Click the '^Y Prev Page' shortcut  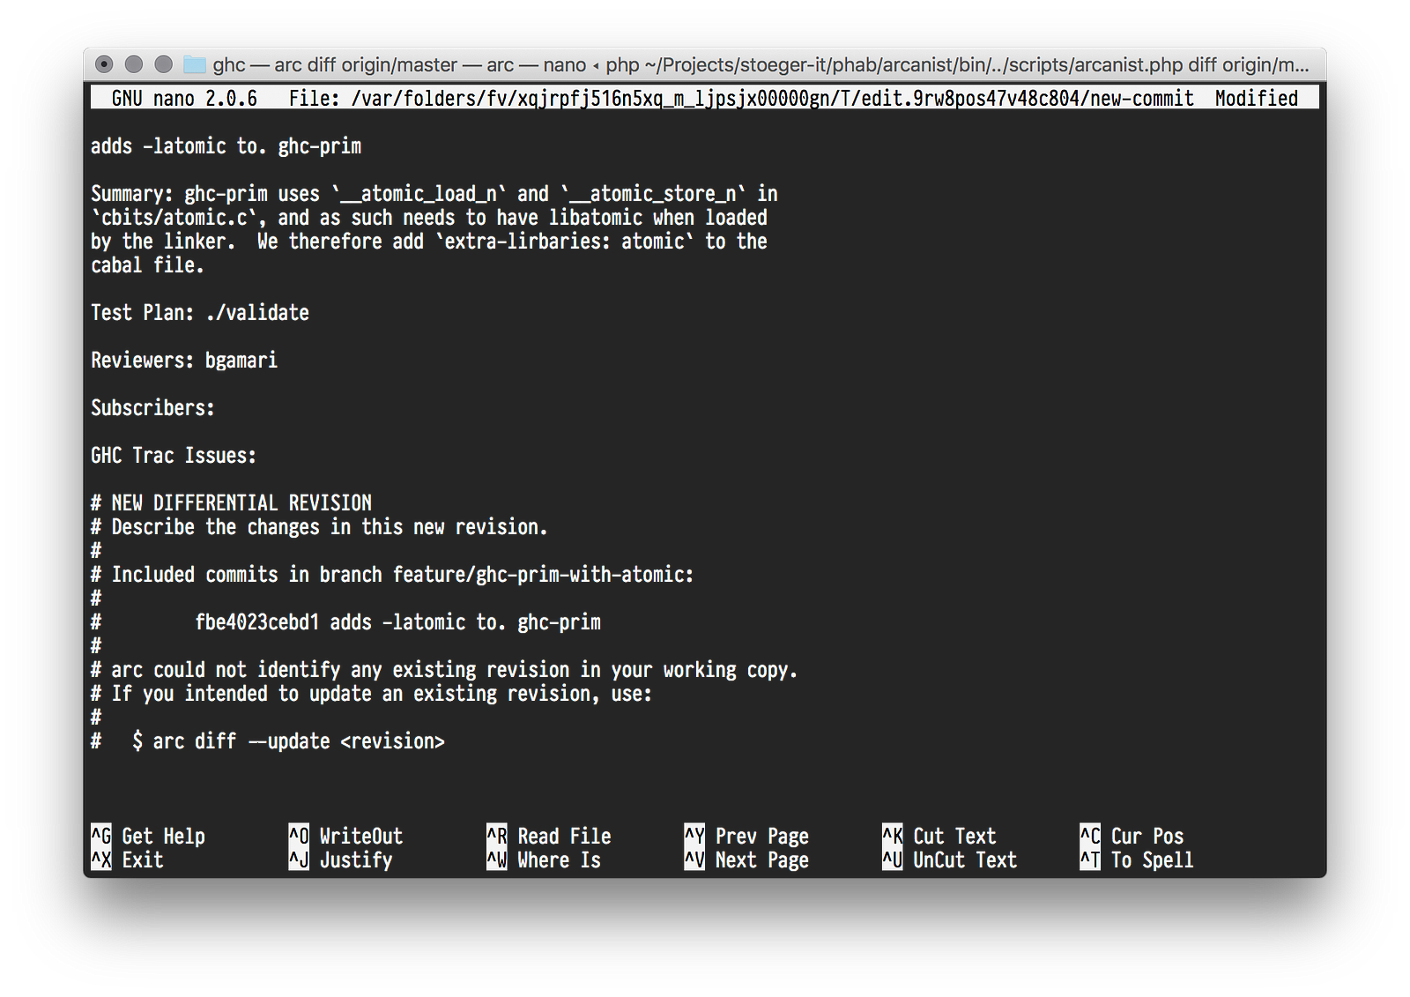tap(746, 837)
